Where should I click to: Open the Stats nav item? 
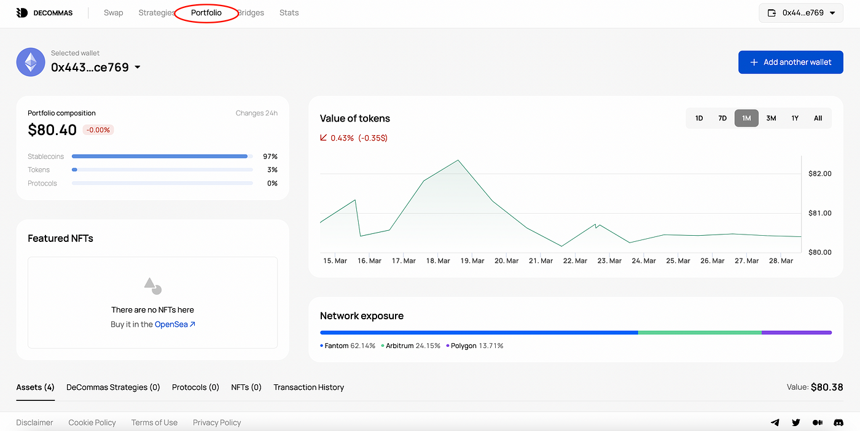(x=289, y=13)
